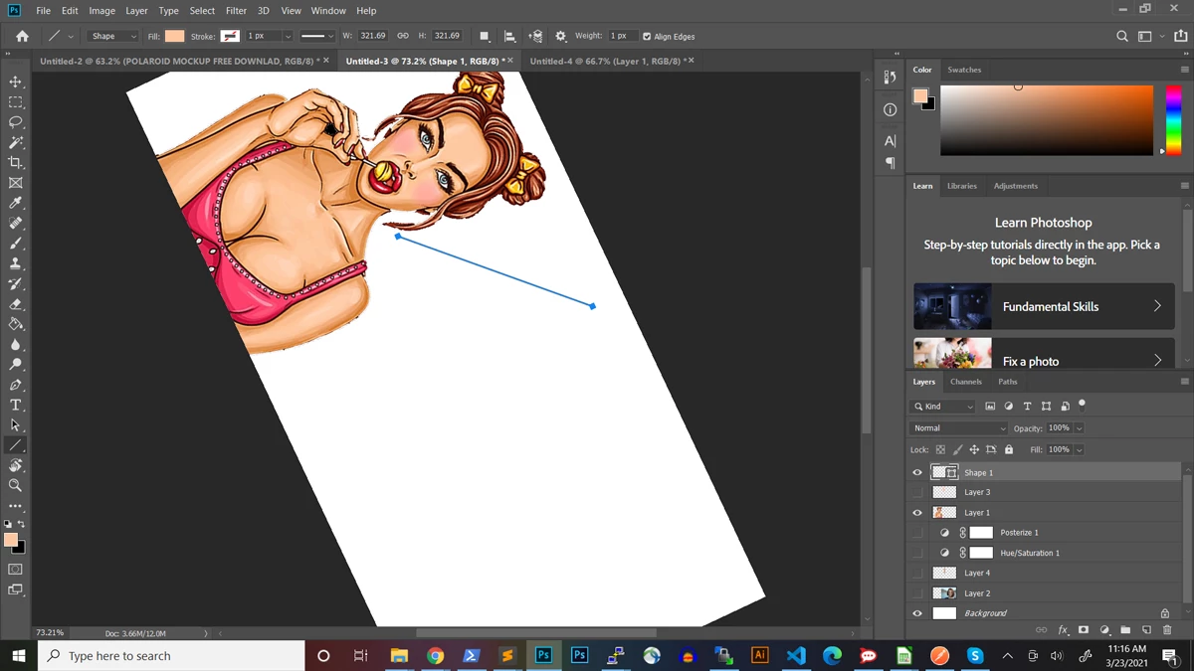The height and width of the screenshot is (671, 1194).
Task: Click the shape Width input field
Action: tap(373, 36)
